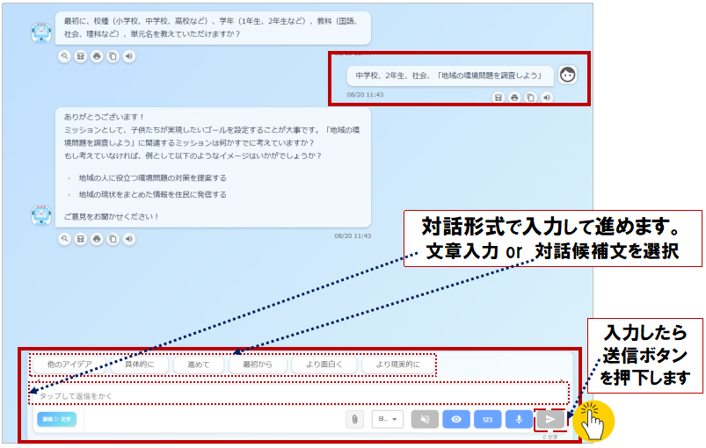Screen dimensions: 706x448
Task: Select the 他のアイデア suggestion chip
Action: pyautogui.click(x=69, y=364)
